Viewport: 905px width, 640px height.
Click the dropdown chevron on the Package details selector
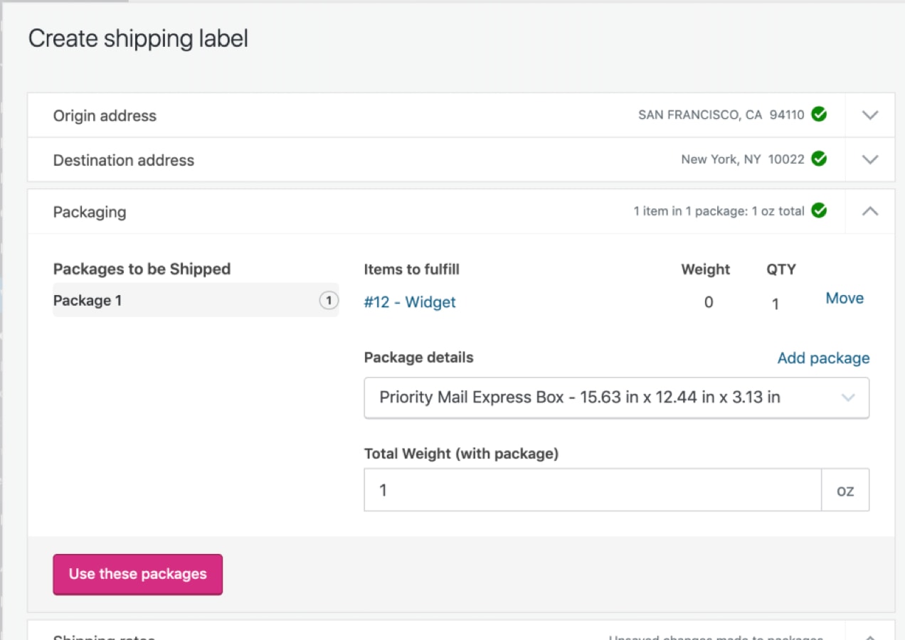[x=847, y=399]
